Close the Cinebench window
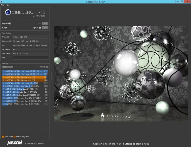 (x=187, y=2)
